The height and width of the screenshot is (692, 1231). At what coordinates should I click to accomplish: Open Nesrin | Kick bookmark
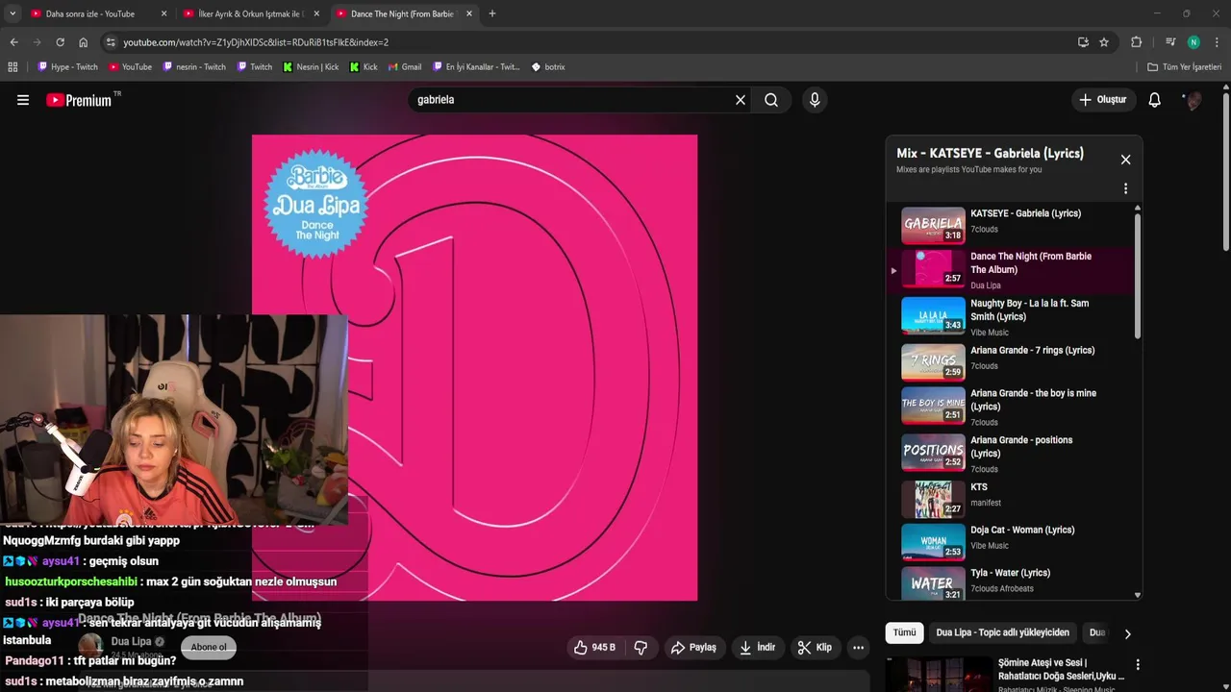(x=311, y=67)
